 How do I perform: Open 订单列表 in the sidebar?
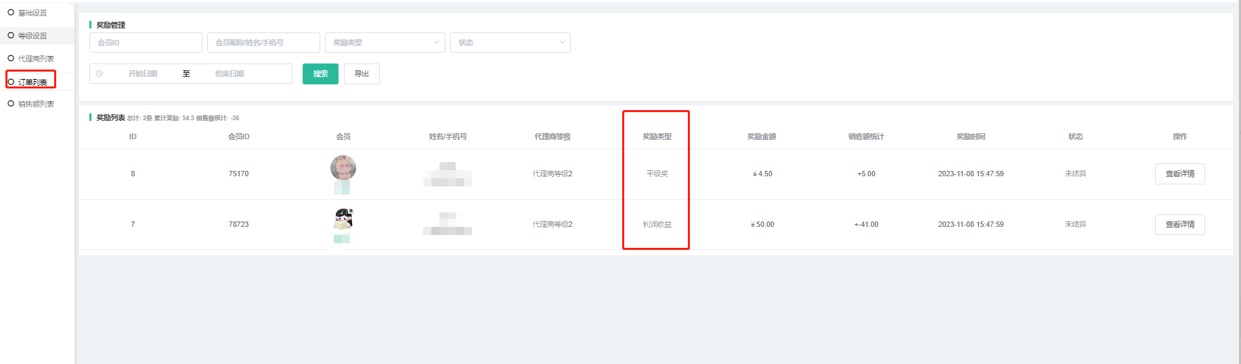click(x=32, y=82)
